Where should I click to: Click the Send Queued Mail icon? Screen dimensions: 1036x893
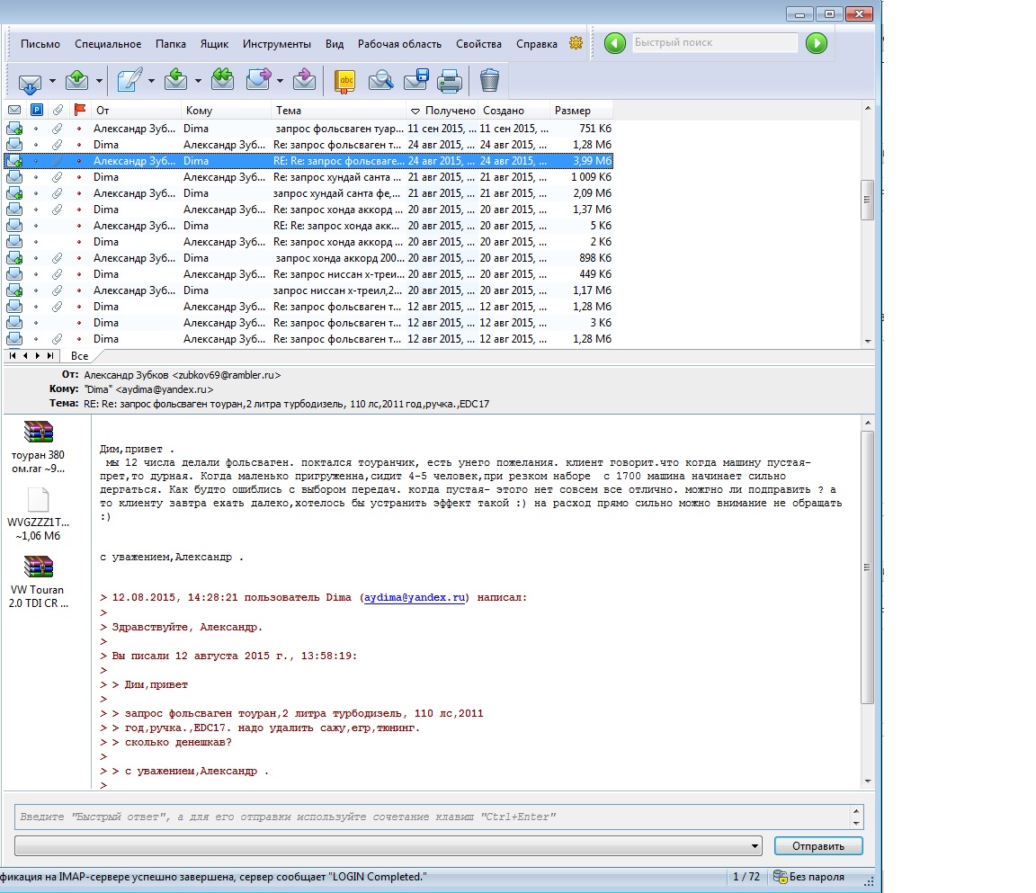coord(77,81)
